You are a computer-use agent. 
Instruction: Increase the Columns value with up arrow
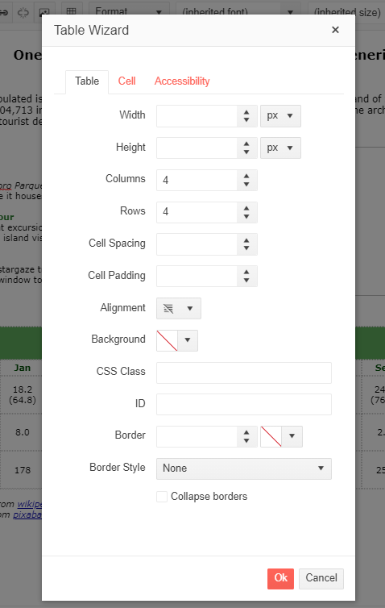coord(246,177)
